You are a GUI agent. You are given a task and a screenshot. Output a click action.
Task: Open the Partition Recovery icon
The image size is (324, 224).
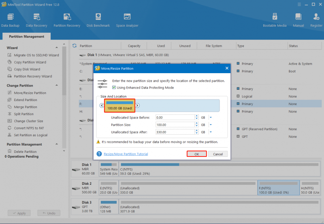click(67, 20)
